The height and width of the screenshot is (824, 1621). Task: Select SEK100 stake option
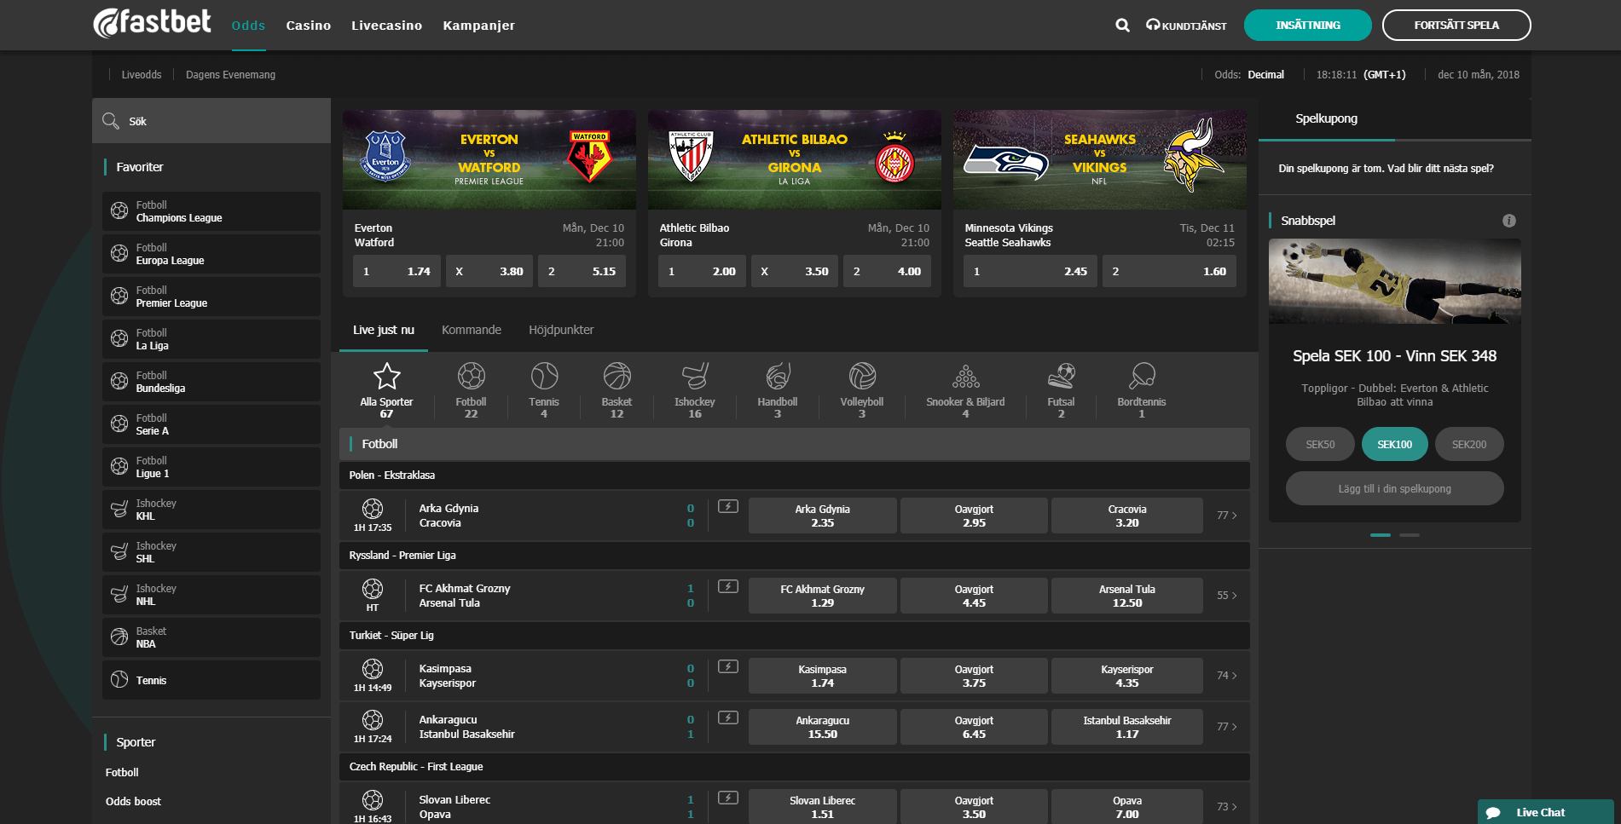pos(1394,444)
